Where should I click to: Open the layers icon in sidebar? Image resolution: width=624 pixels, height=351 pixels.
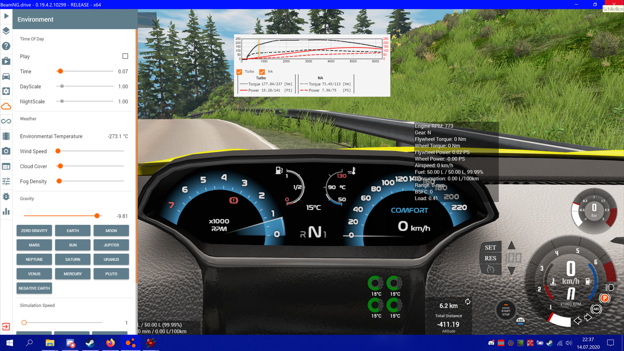click(x=6, y=31)
